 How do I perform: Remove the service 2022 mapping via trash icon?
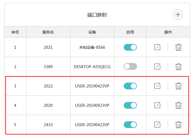click(x=178, y=86)
